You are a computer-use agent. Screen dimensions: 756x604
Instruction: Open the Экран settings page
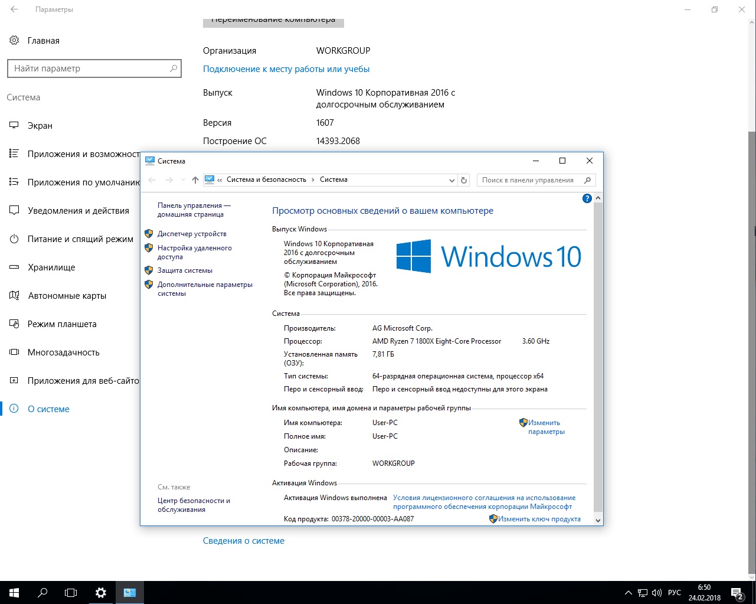[x=40, y=126]
